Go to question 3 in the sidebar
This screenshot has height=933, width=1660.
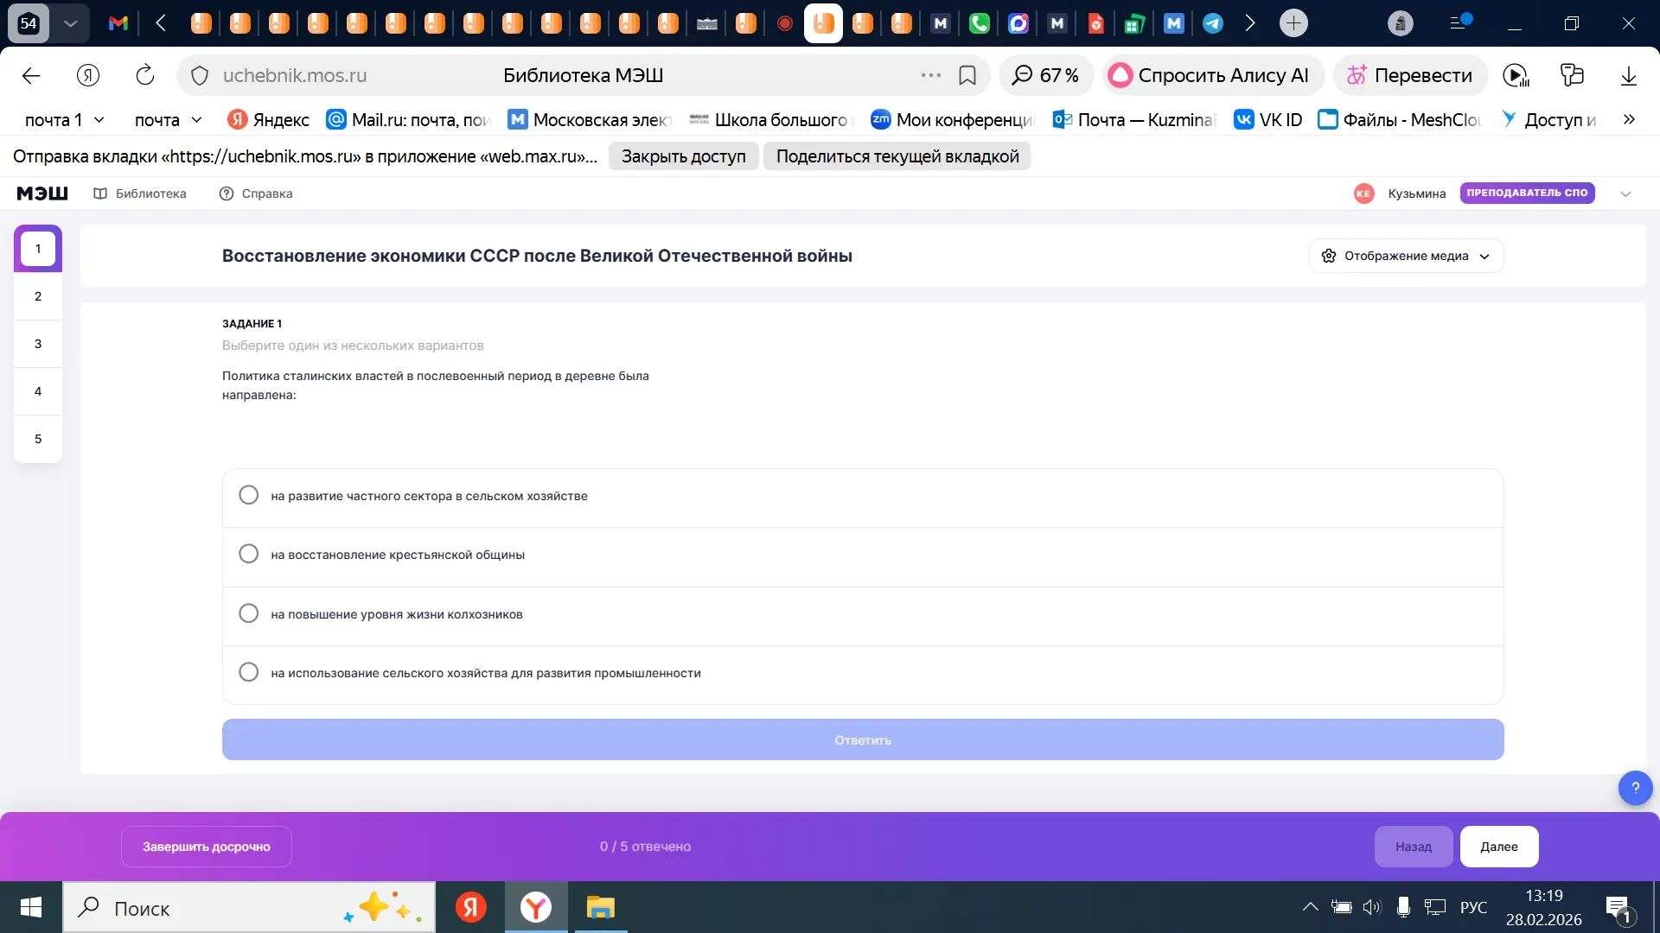pyautogui.click(x=38, y=344)
